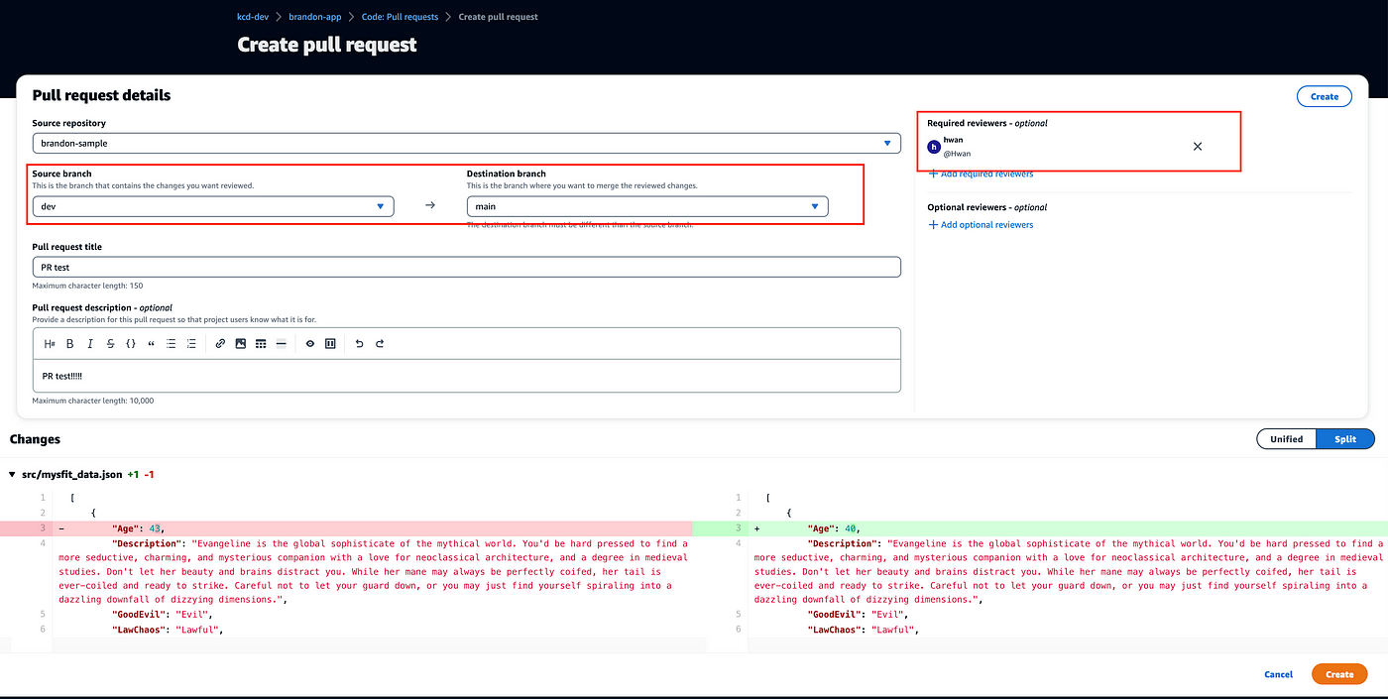The image size is (1388, 699).
Task: Click the hwan reviewer avatar
Action: click(x=933, y=147)
